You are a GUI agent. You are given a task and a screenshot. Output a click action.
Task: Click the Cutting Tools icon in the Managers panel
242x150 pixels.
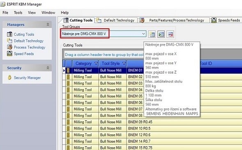point(9,34)
